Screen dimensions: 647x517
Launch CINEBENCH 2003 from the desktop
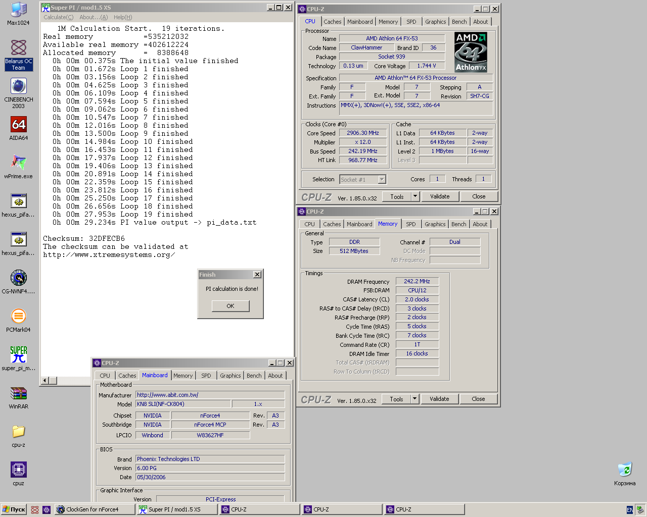tap(19, 93)
